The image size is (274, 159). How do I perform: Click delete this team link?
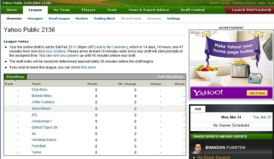point(83,67)
